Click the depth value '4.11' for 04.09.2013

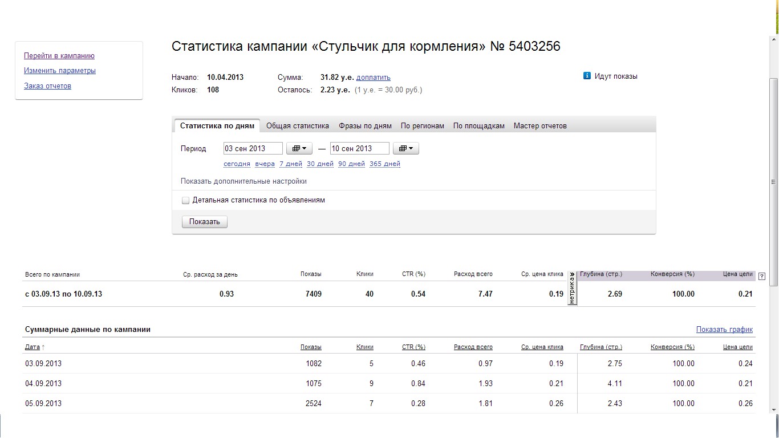point(615,384)
